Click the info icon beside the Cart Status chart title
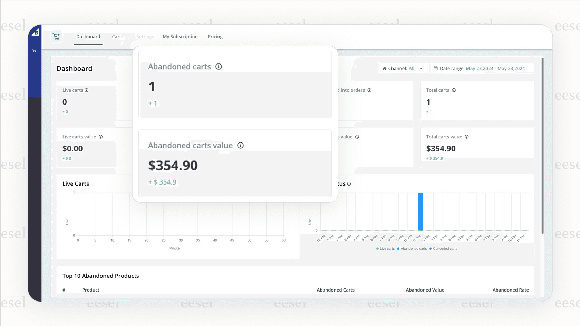This screenshot has height=326, width=580. pyautogui.click(x=349, y=184)
